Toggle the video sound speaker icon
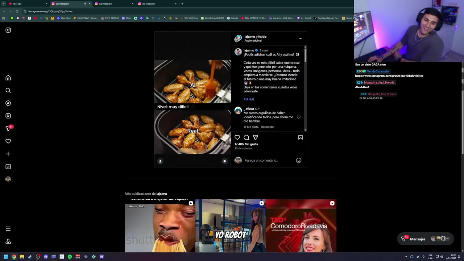This screenshot has height=261, width=464. click(x=225, y=161)
